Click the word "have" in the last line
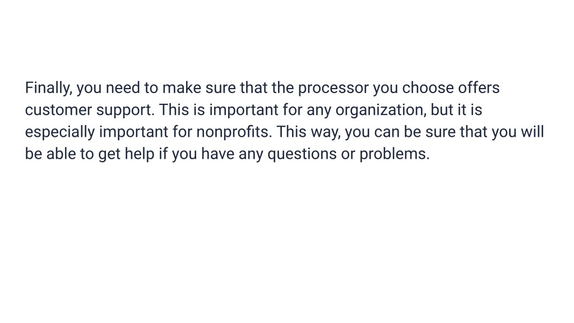This screenshot has height=323, width=574. coord(218,154)
